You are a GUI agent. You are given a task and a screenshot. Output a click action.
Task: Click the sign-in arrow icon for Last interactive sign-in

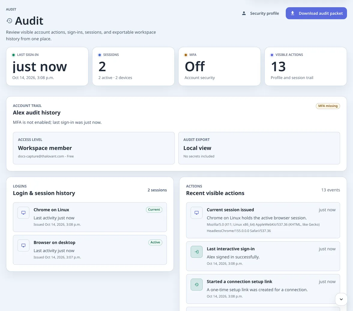tap(197, 252)
